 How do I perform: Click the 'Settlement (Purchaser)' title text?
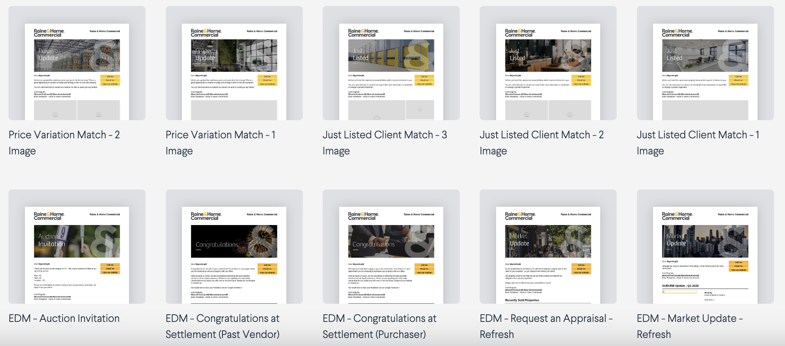click(374, 335)
